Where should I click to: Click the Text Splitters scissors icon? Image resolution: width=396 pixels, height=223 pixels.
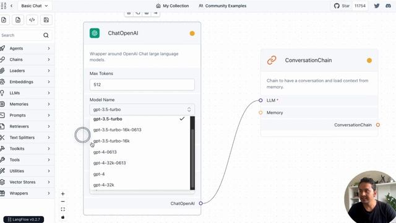[x=2, y=138]
